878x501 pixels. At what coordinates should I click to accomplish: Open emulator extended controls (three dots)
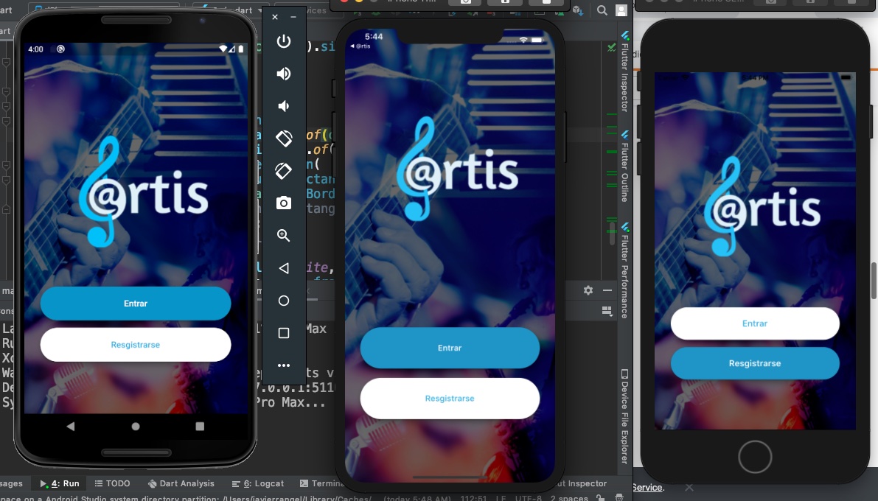click(x=284, y=365)
